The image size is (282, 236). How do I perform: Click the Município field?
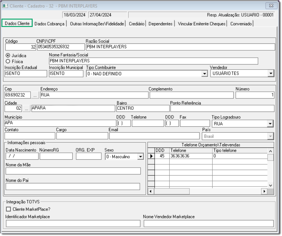pyautogui.click(x=60, y=123)
